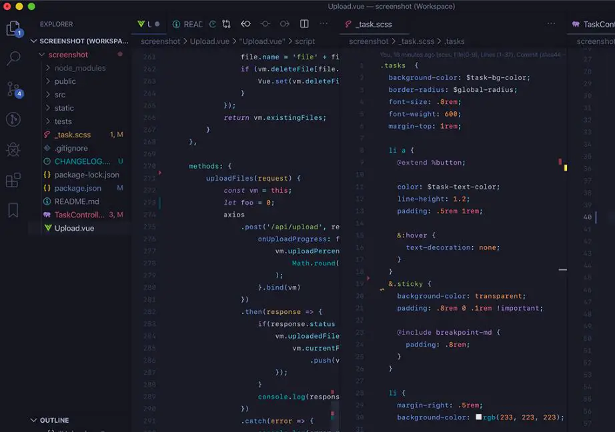615x432 pixels.
Task: Open more actions for Upload.vue editor
Action: [x=324, y=24]
